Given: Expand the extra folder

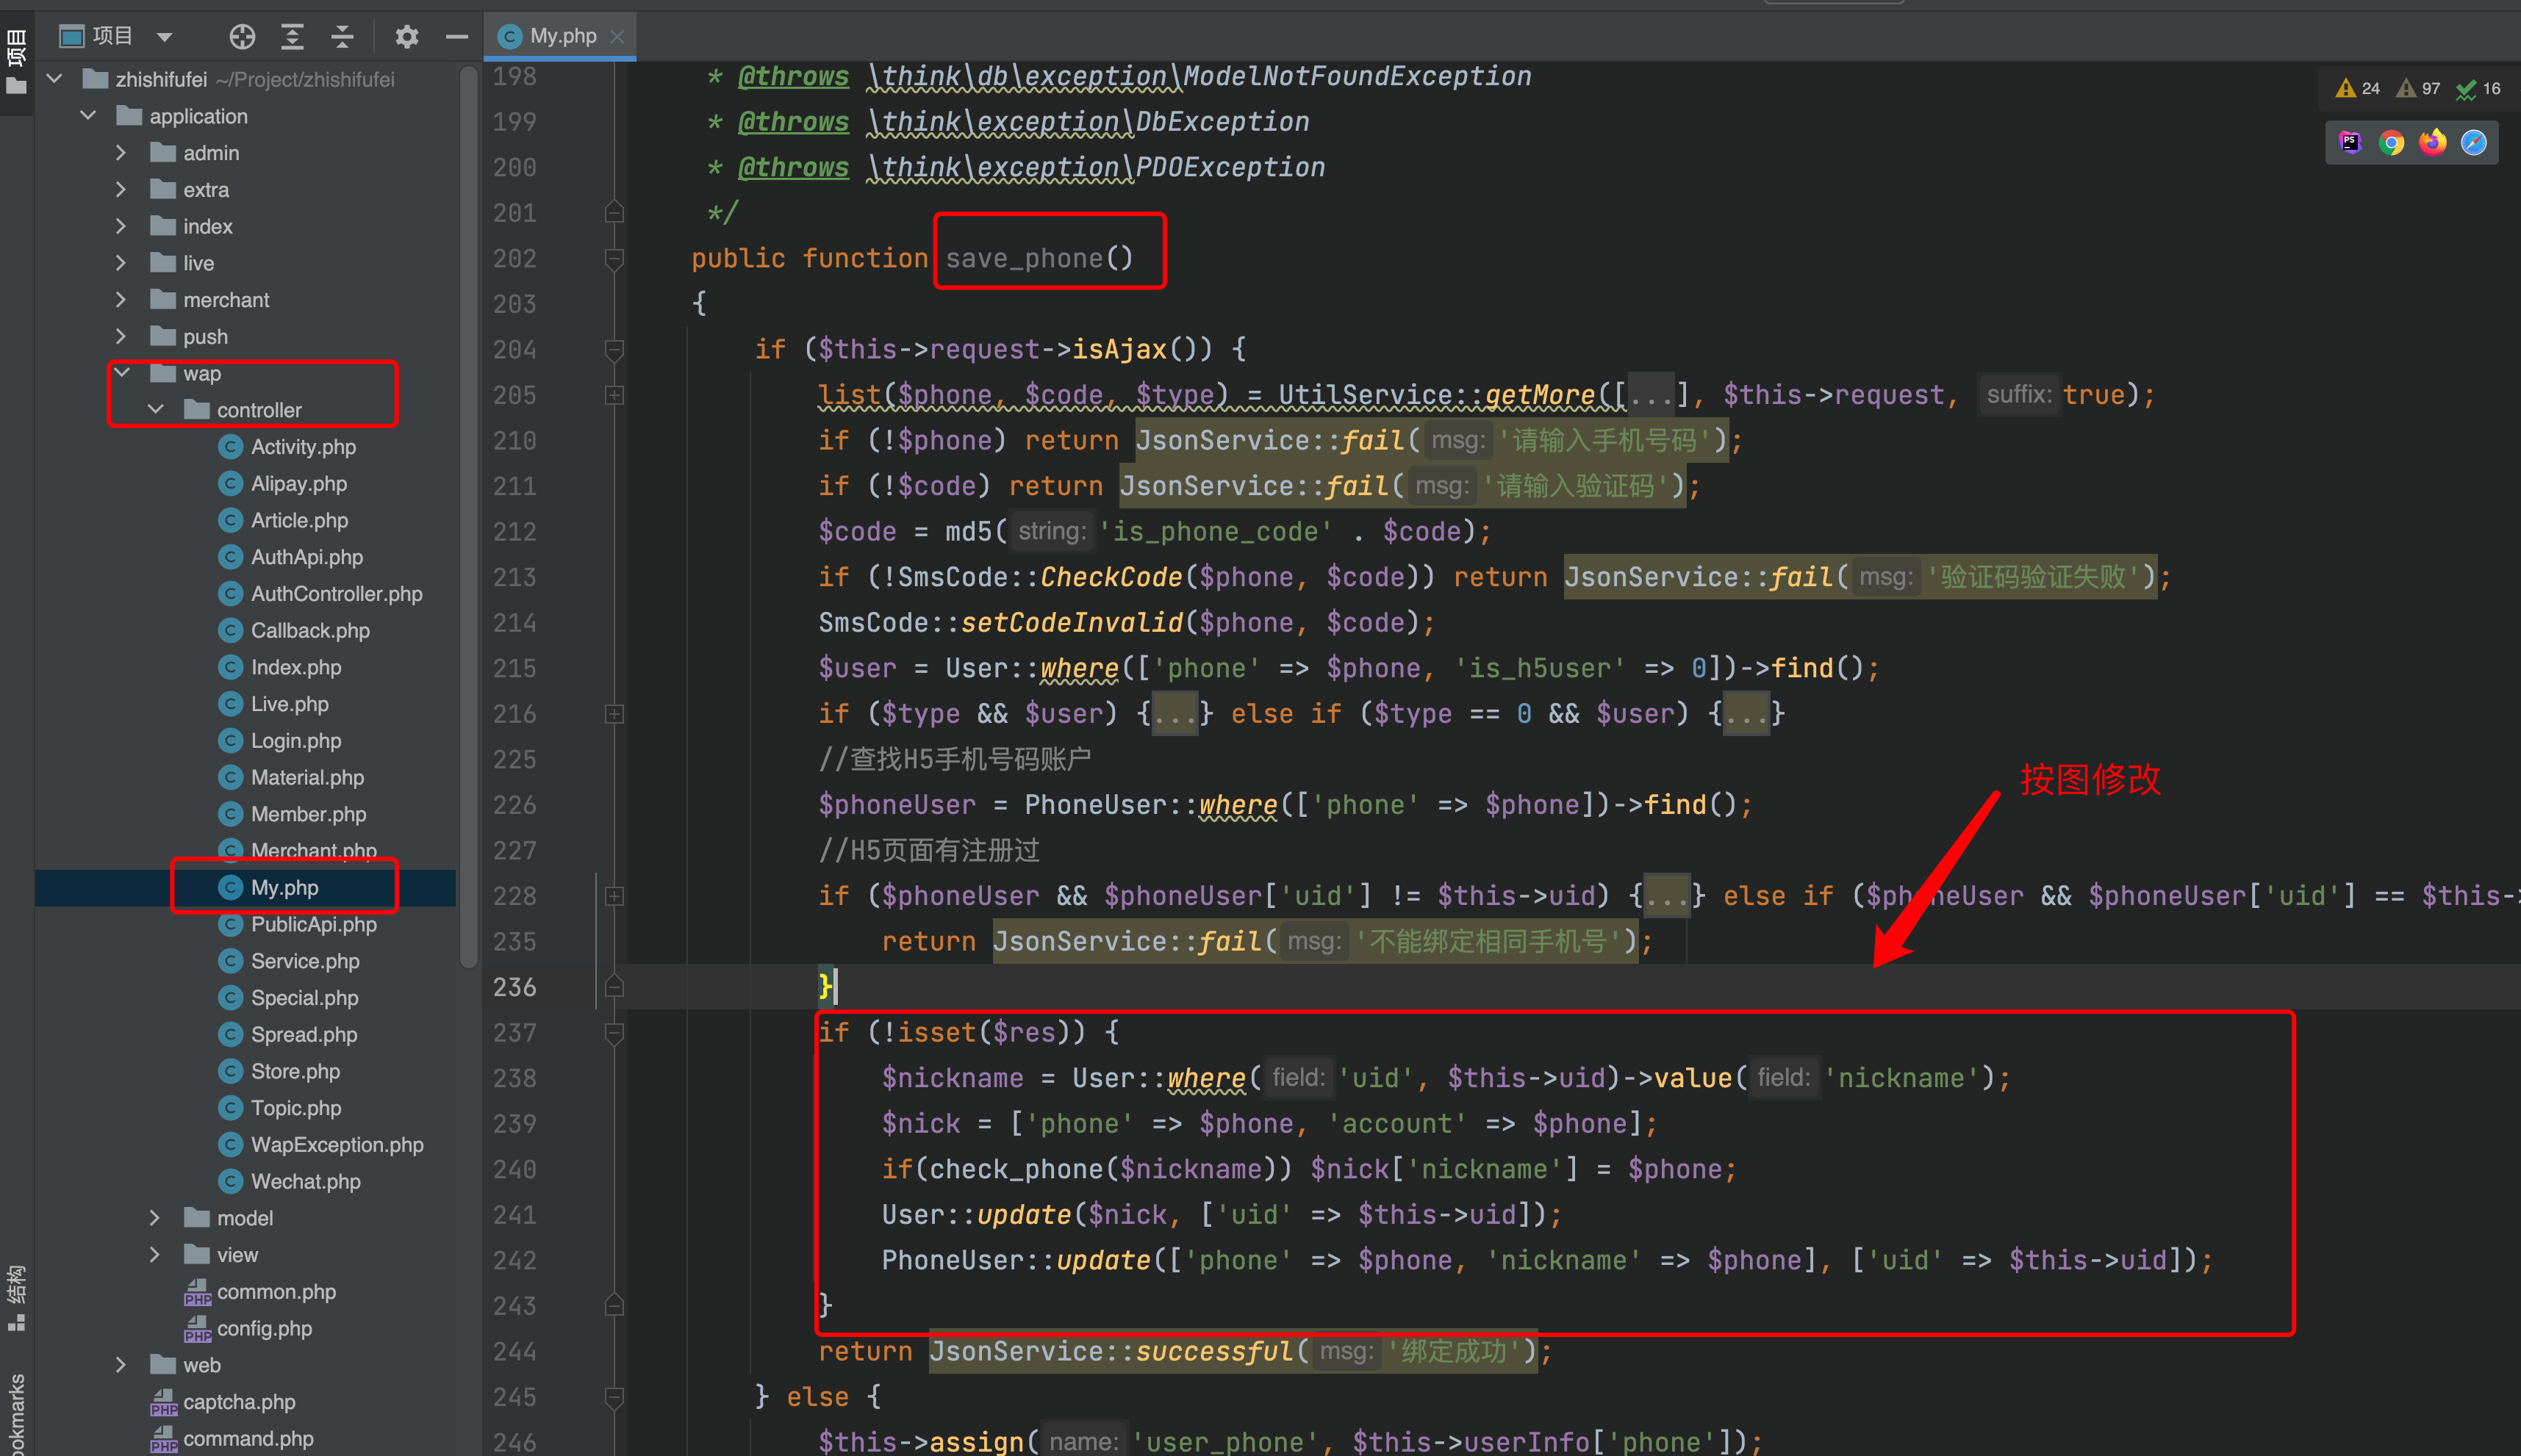Looking at the screenshot, I should click(x=121, y=190).
